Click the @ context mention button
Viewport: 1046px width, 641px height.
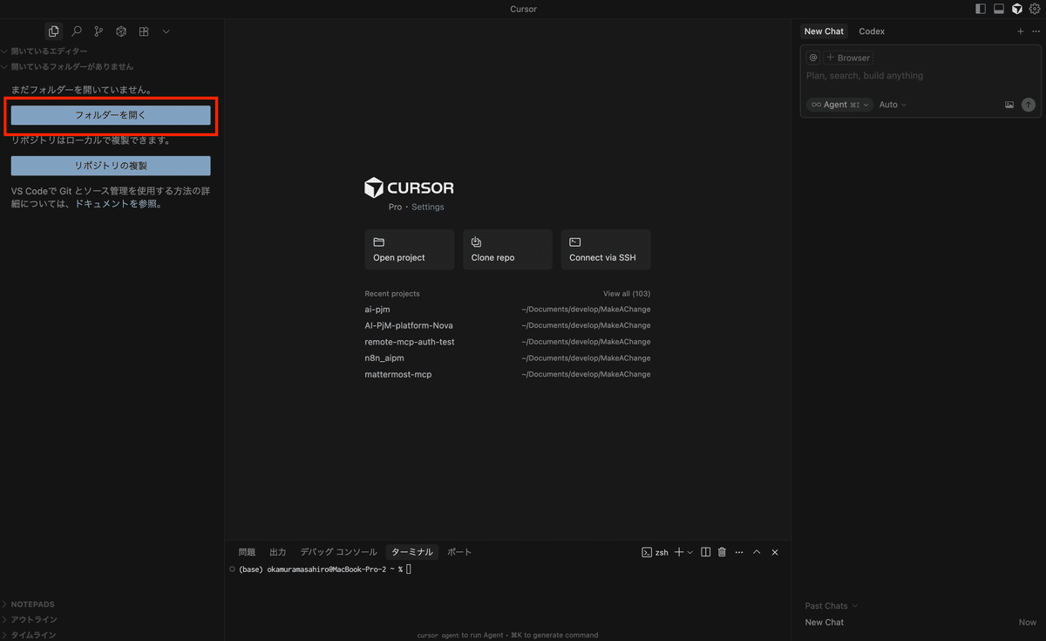[813, 58]
